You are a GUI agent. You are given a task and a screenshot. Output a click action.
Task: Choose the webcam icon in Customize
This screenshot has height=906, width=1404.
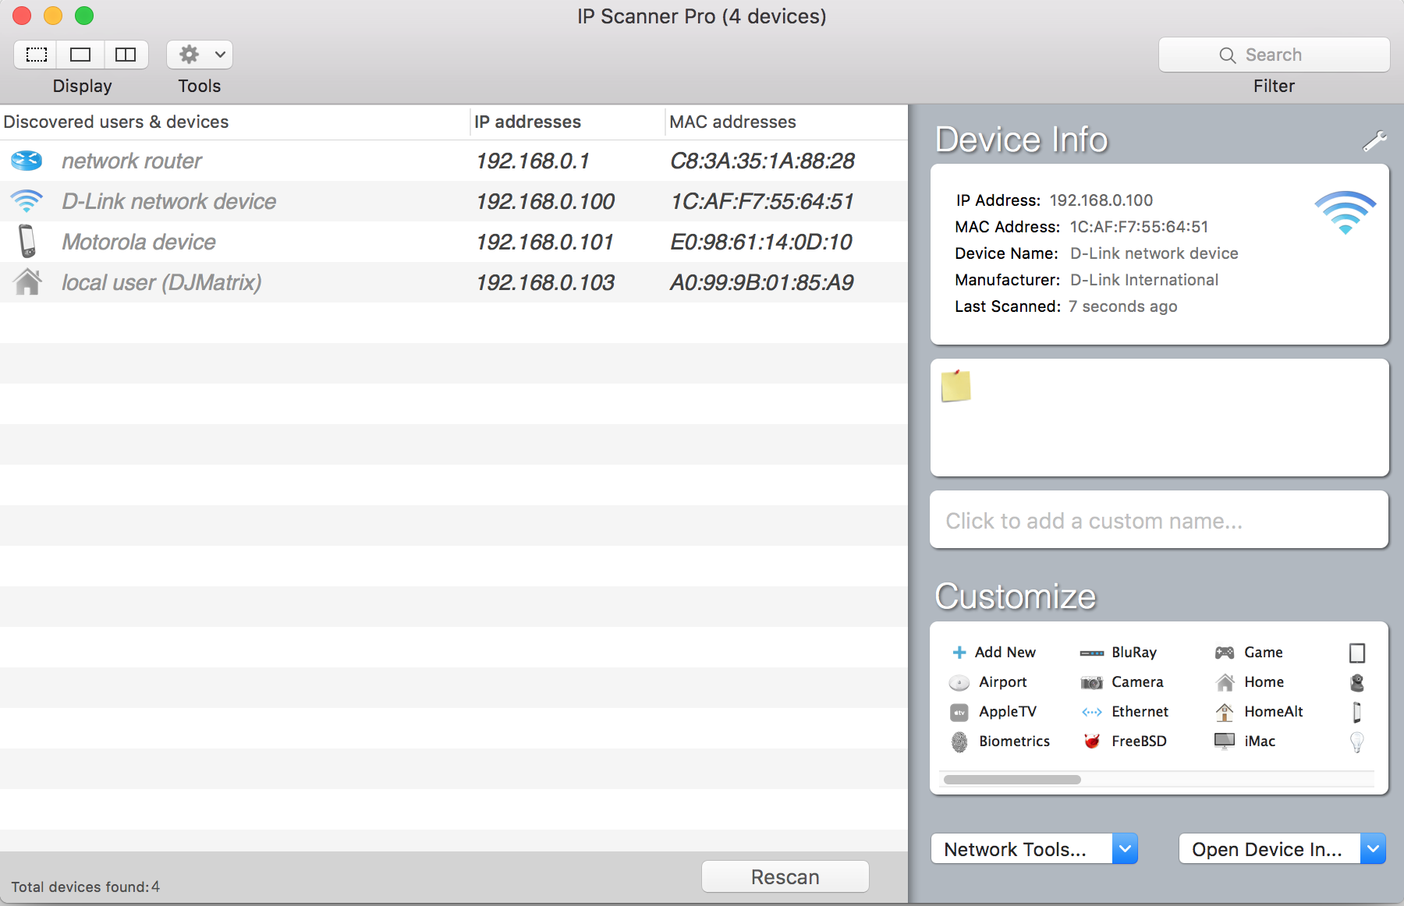click(x=1357, y=682)
